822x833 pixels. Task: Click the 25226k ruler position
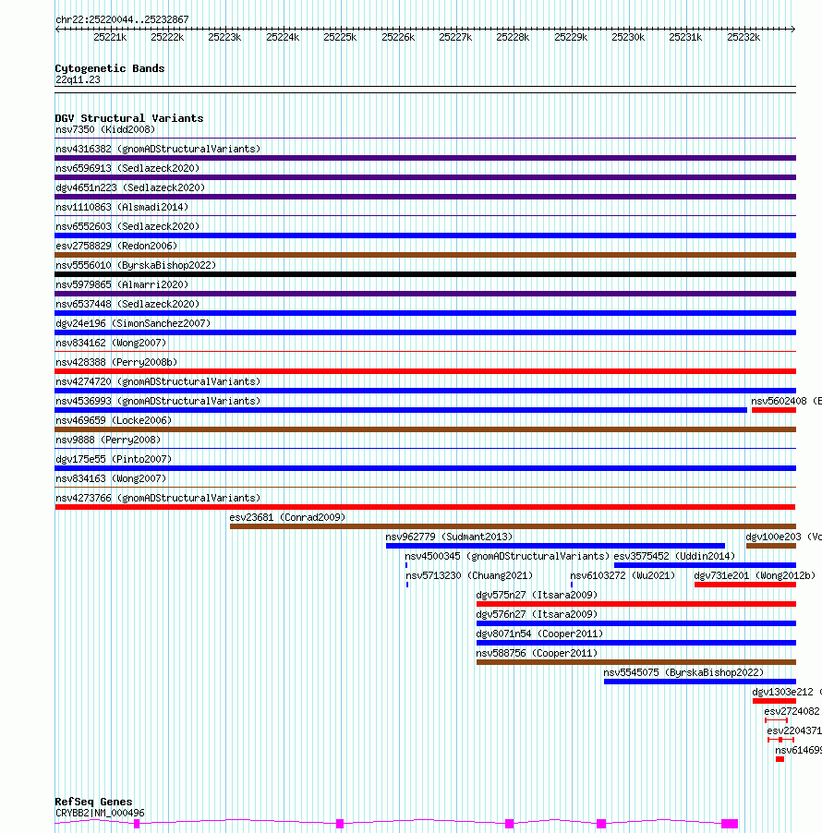398,37
